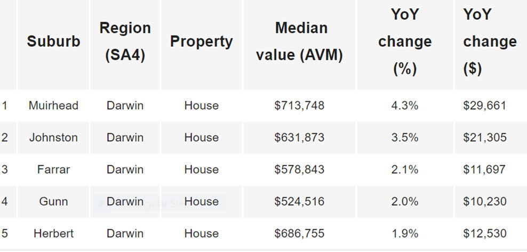Screen dimensions: 527x252
Task: Select the Muirhead suburb cell
Action: tap(53, 105)
